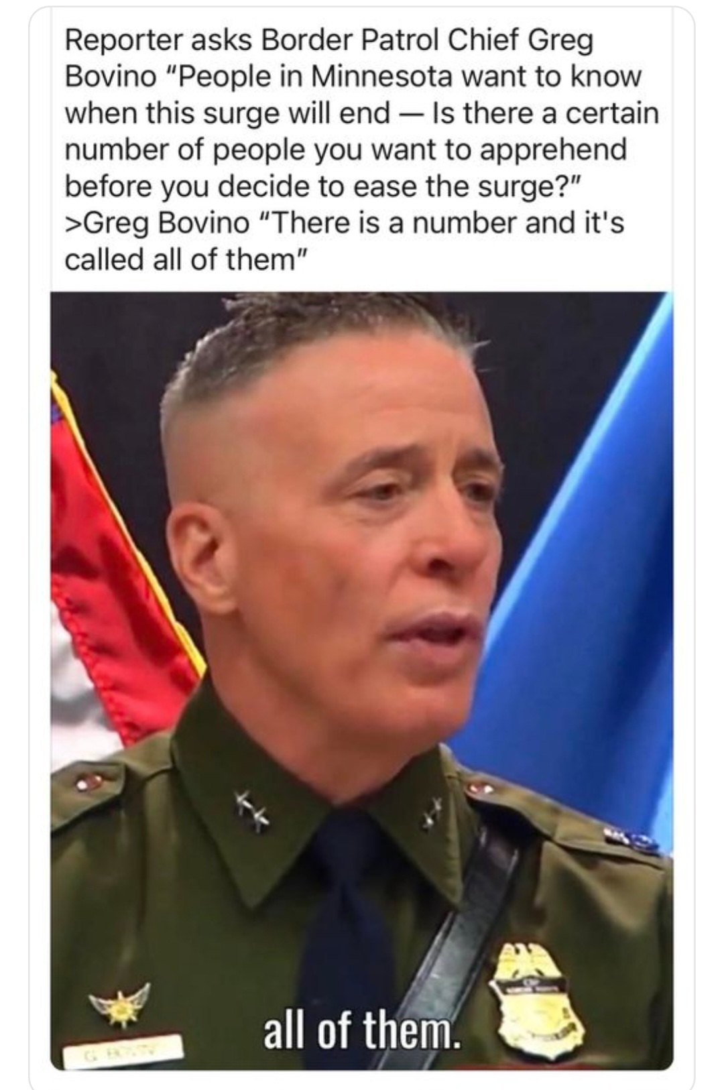Click the winged gold pin above name tag
The width and height of the screenshot is (720, 1090).
pyautogui.click(x=121, y=1004)
